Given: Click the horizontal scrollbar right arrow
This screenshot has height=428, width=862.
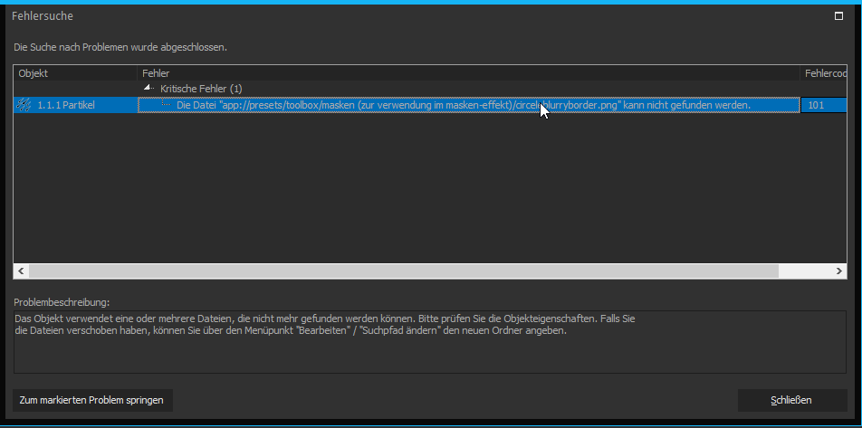Looking at the screenshot, I should (839, 271).
